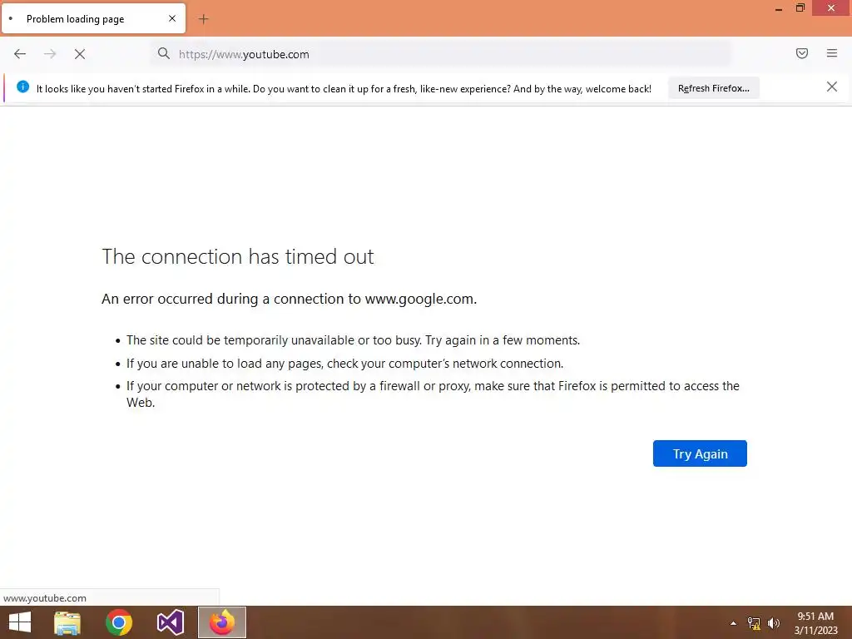The width and height of the screenshot is (852, 639).
Task: Select the 'Problem loading page' tab
Action: pyautogui.click(x=93, y=18)
